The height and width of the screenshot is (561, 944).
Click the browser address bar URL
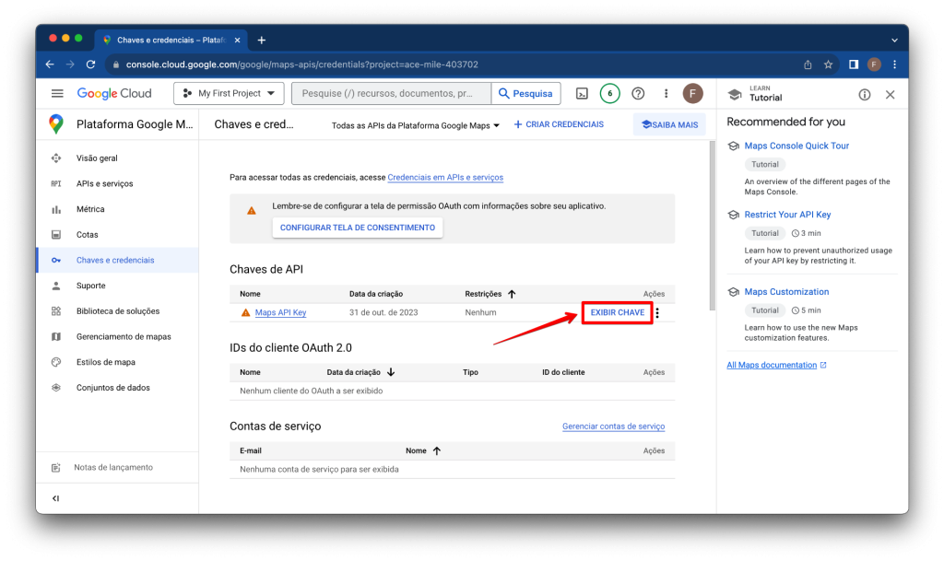(x=301, y=64)
